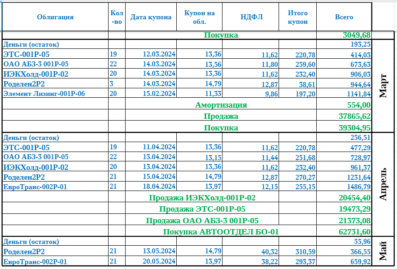The image size is (397, 269).
Task: Select the Продажа ЭТС-001Р-05 row label
Action: click(x=202, y=209)
